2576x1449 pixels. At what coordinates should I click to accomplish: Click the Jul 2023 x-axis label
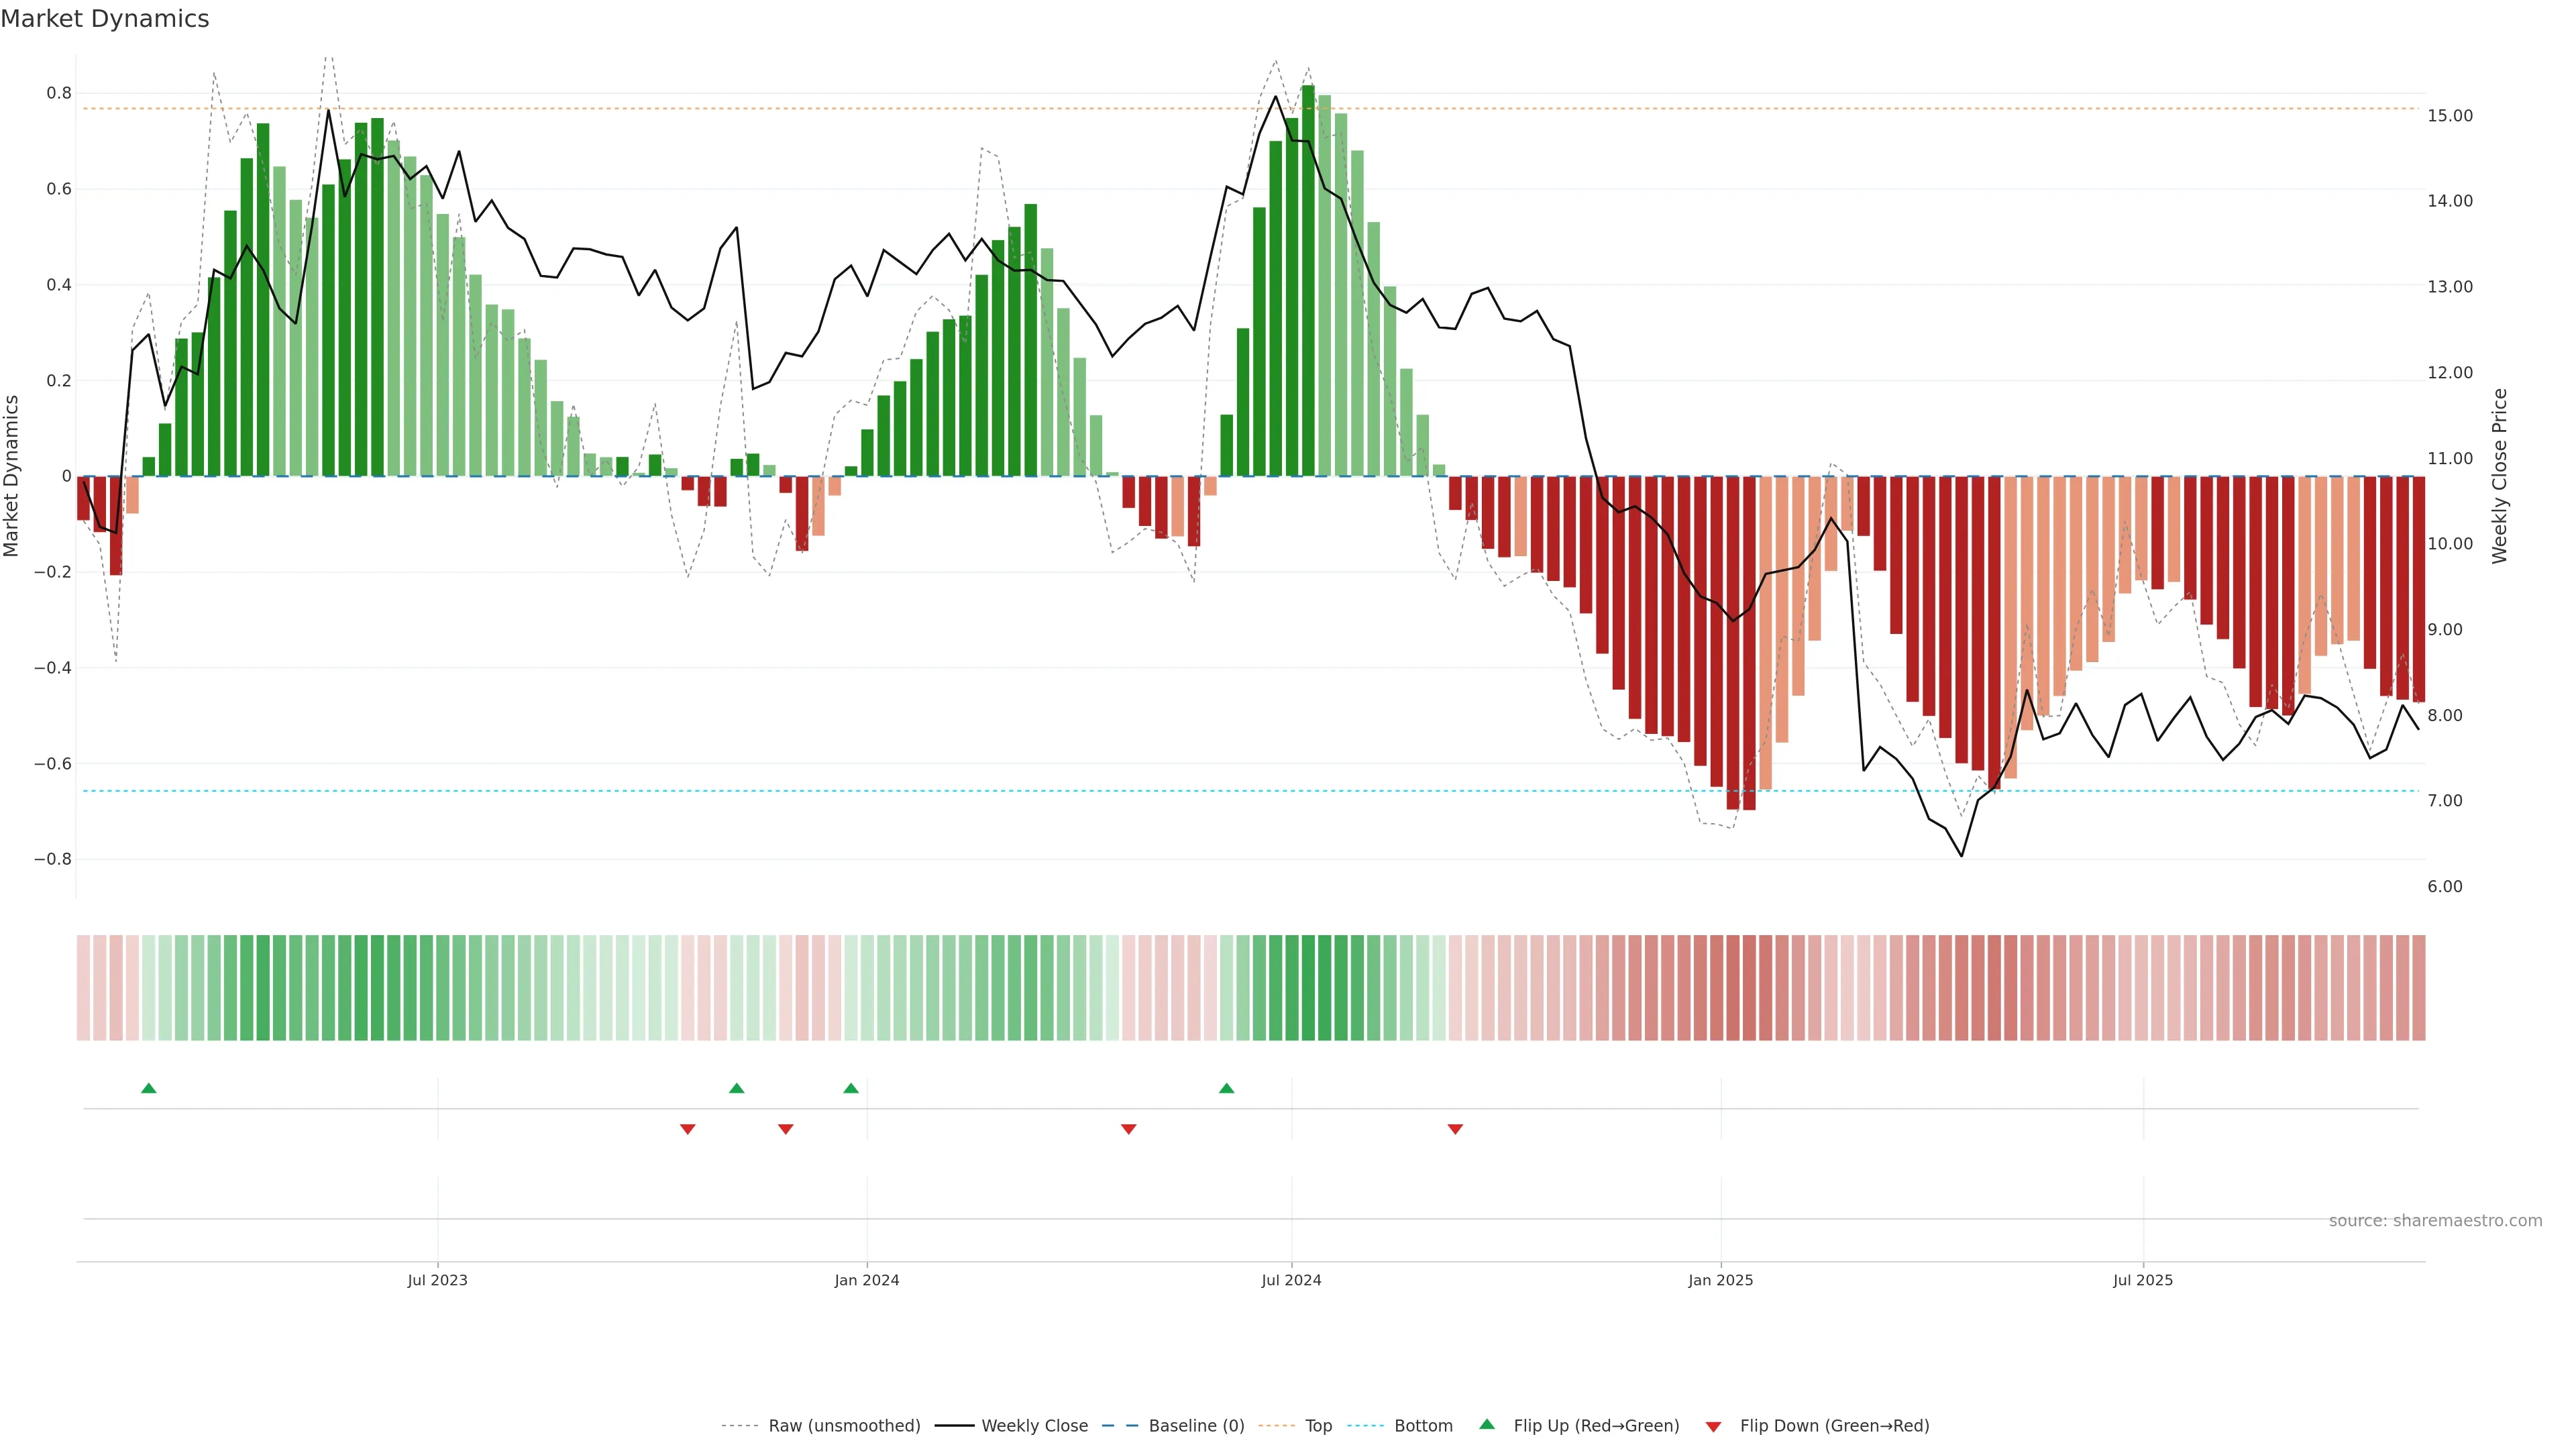[x=437, y=1280]
